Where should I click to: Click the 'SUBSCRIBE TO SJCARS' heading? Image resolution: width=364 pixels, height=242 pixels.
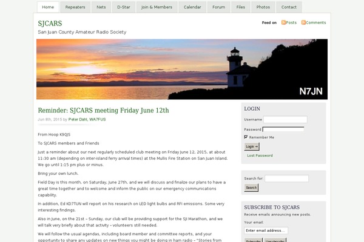(272, 208)
